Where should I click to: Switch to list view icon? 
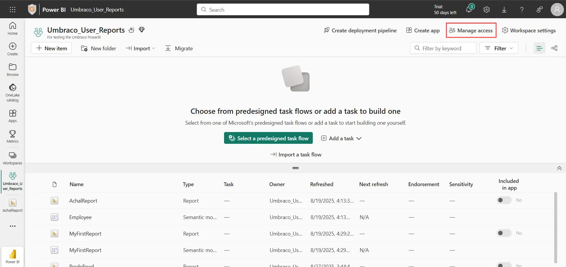pyautogui.click(x=539, y=48)
